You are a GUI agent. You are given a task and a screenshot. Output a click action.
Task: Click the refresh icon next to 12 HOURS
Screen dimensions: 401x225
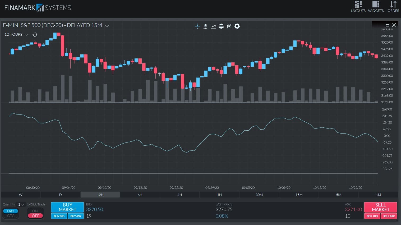pos(35,34)
